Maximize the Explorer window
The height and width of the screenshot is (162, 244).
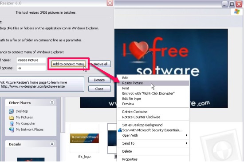(x=232, y=4)
